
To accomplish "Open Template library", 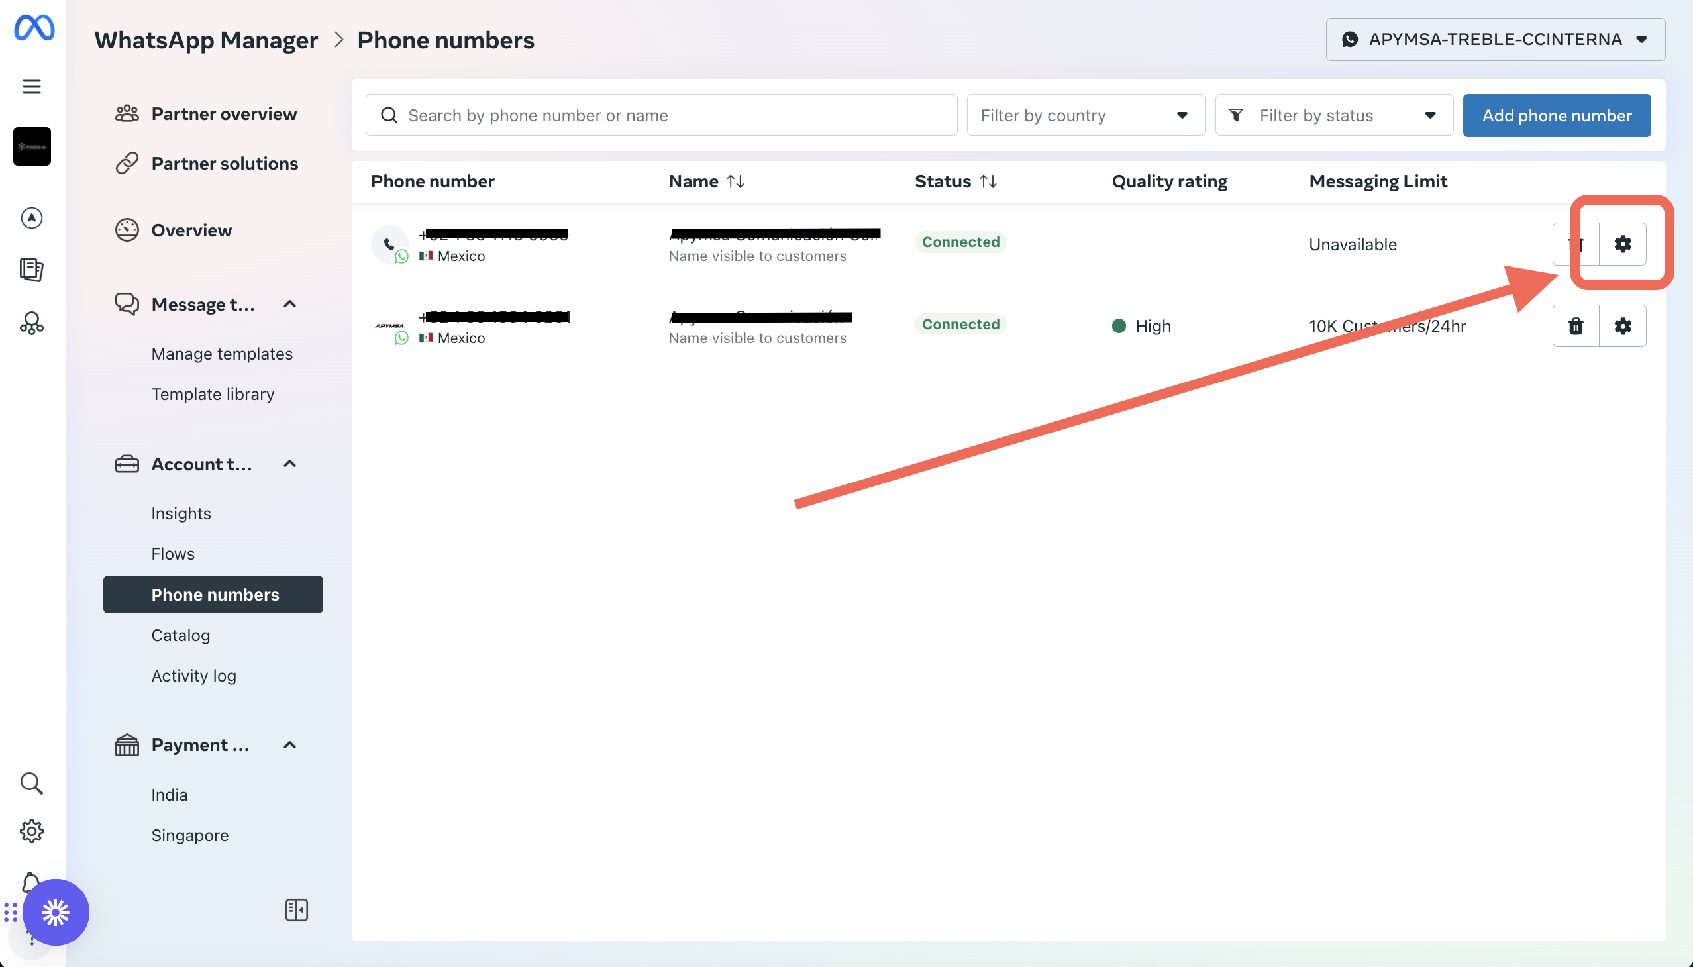I will click(x=213, y=395).
